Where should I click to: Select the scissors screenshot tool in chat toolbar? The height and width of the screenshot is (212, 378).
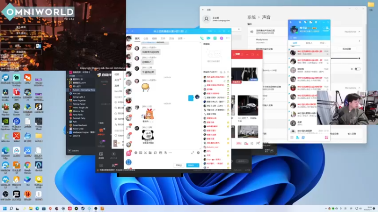point(146,153)
